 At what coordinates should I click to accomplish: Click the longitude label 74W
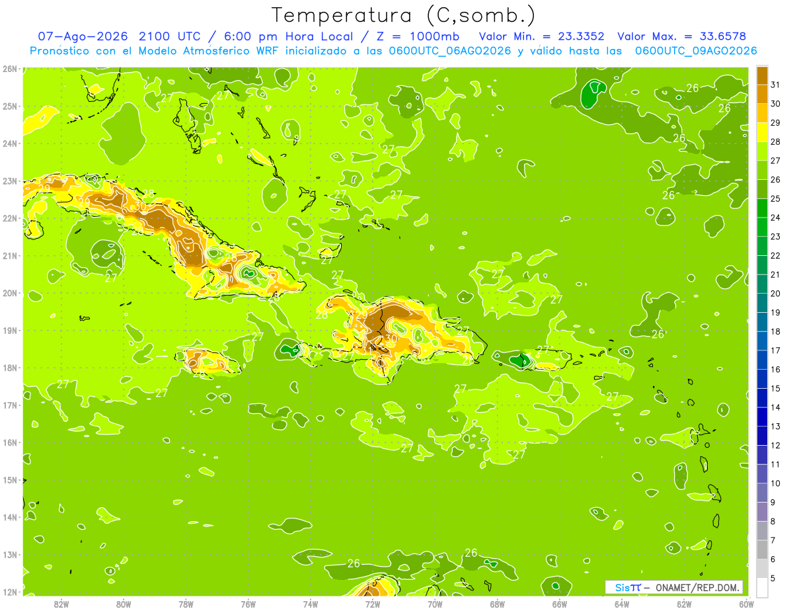pos(311,604)
